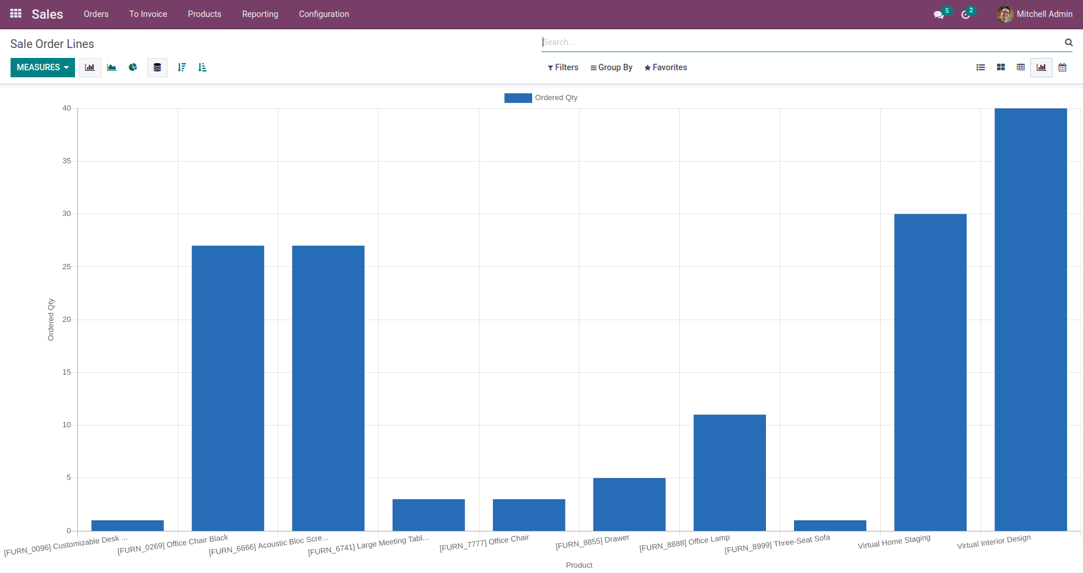This screenshot has width=1083, height=573.
Task: Switch chart to pie chart mode
Action: coord(133,67)
